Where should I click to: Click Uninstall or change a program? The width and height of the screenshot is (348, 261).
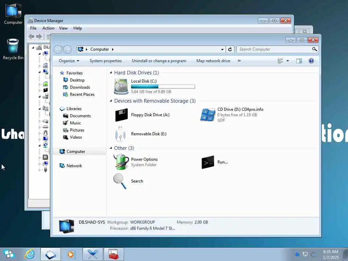[x=159, y=61]
